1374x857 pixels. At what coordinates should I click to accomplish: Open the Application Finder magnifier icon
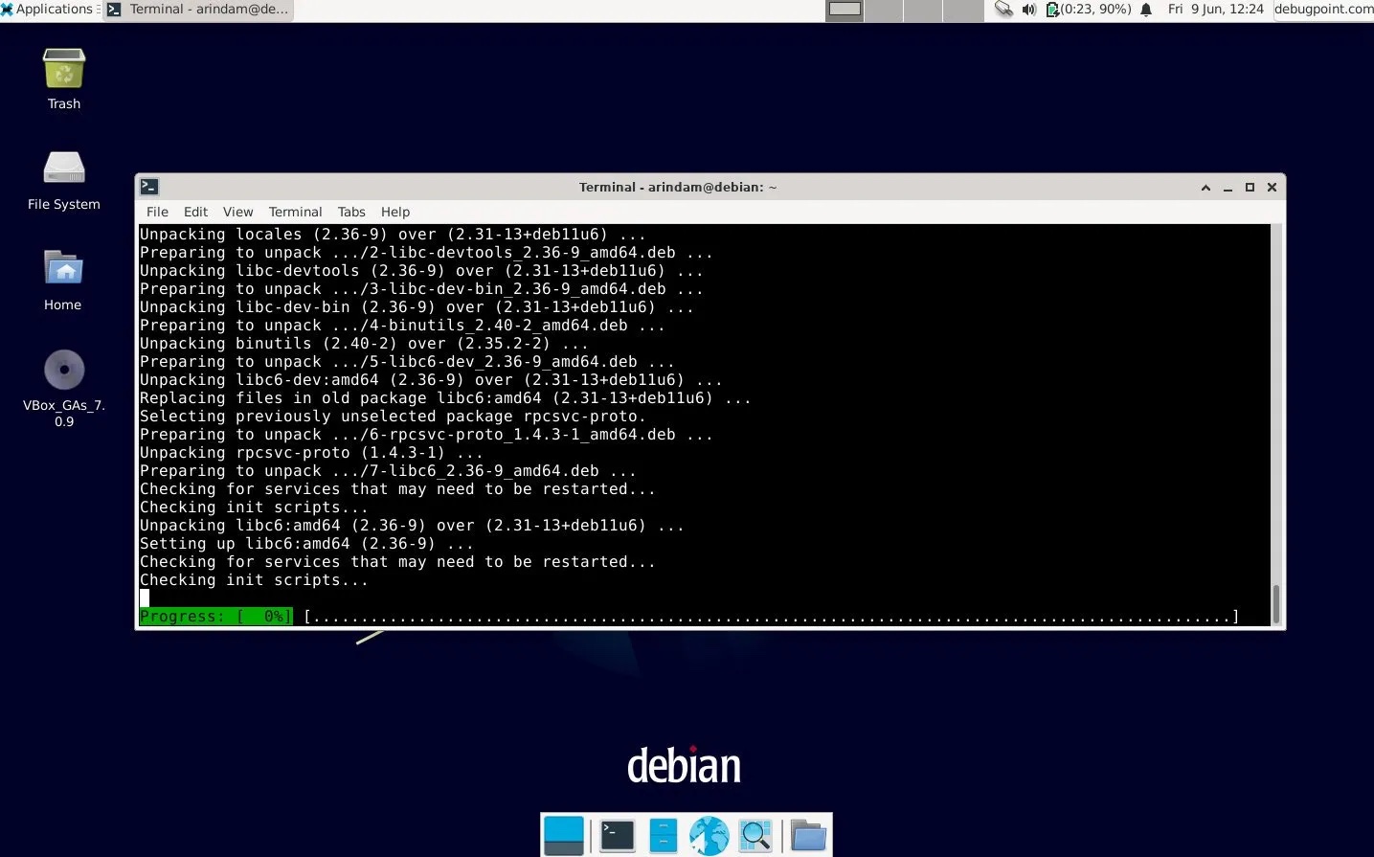click(755, 834)
